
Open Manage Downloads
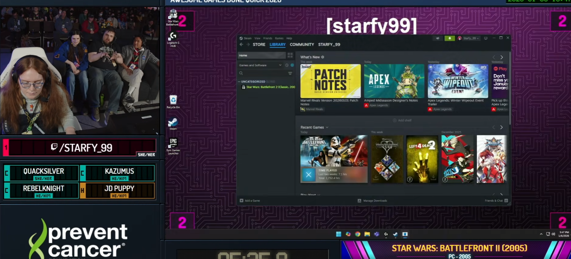click(372, 201)
